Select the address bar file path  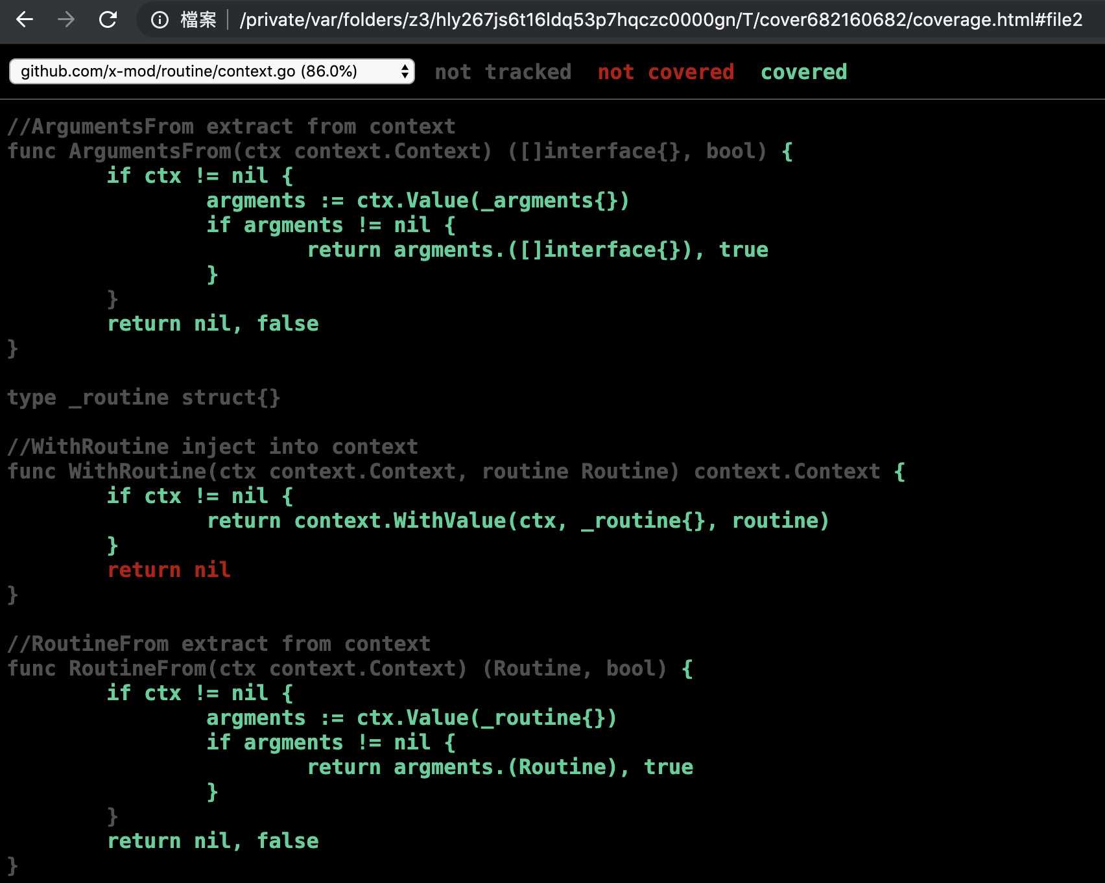pos(661,20)
